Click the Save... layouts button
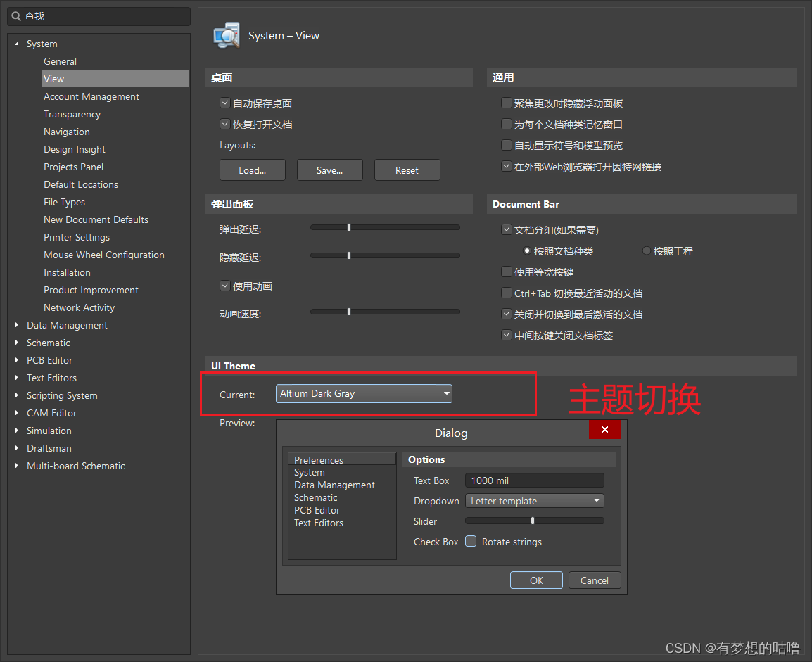The image size is (812, 662). pos(329,170)
